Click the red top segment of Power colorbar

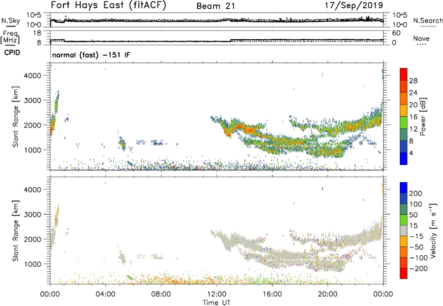(404, 74)
